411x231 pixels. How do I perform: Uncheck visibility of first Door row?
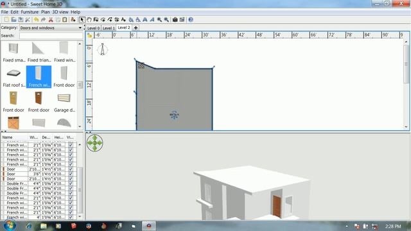[70, 169]
